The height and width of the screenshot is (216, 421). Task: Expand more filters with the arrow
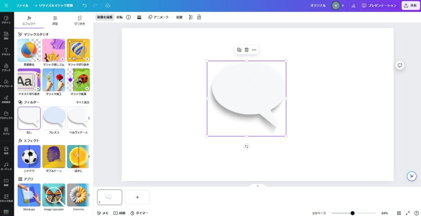(89, 118)
